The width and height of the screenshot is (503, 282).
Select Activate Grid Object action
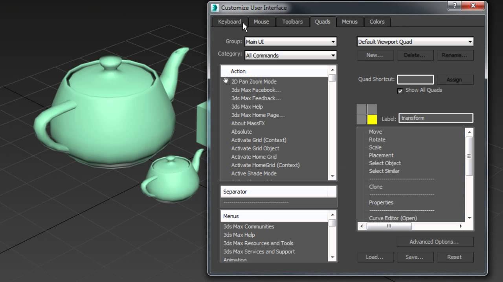click(x=255, y=148)
